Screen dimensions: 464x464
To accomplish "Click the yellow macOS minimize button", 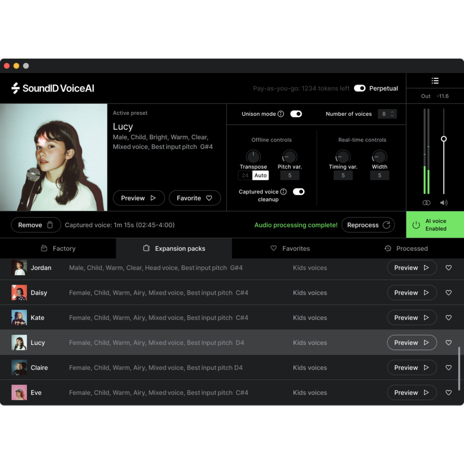I will point(16,66).
